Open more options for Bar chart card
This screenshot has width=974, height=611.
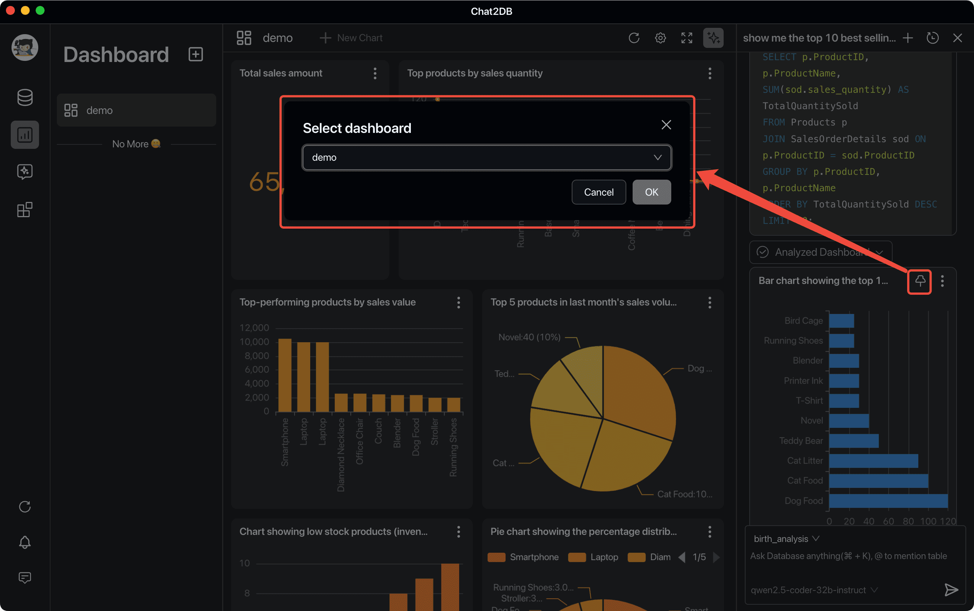point(942,281)
